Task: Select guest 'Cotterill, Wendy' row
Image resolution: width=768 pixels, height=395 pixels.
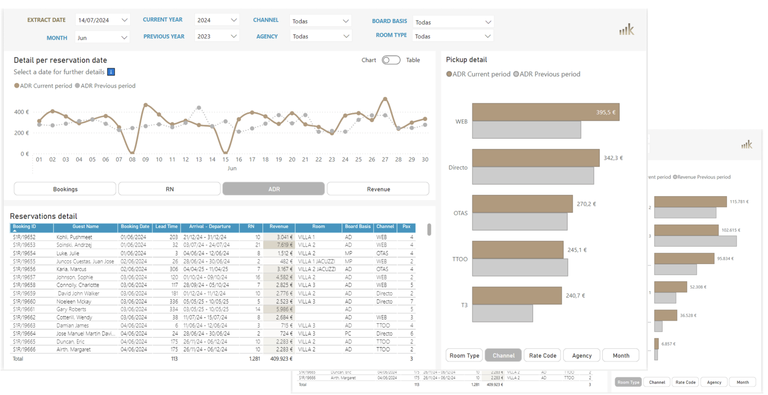Action: click(x=213, y=317)
